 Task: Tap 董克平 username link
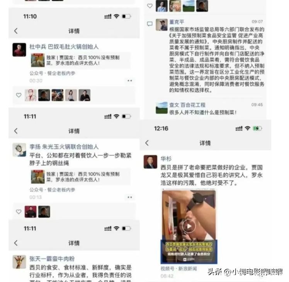point(177,22)
